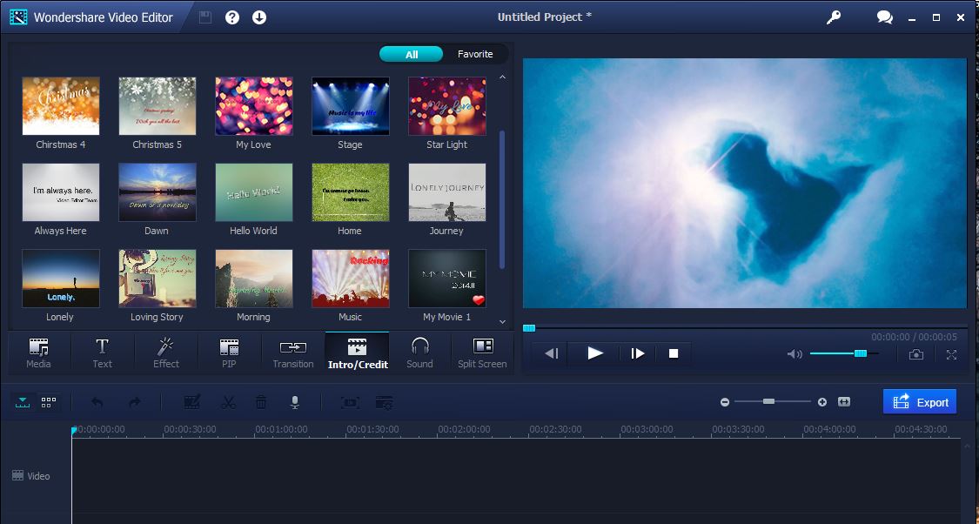
Task: Mute the preview volume speaker icon
Action: [x=793, y=353]
